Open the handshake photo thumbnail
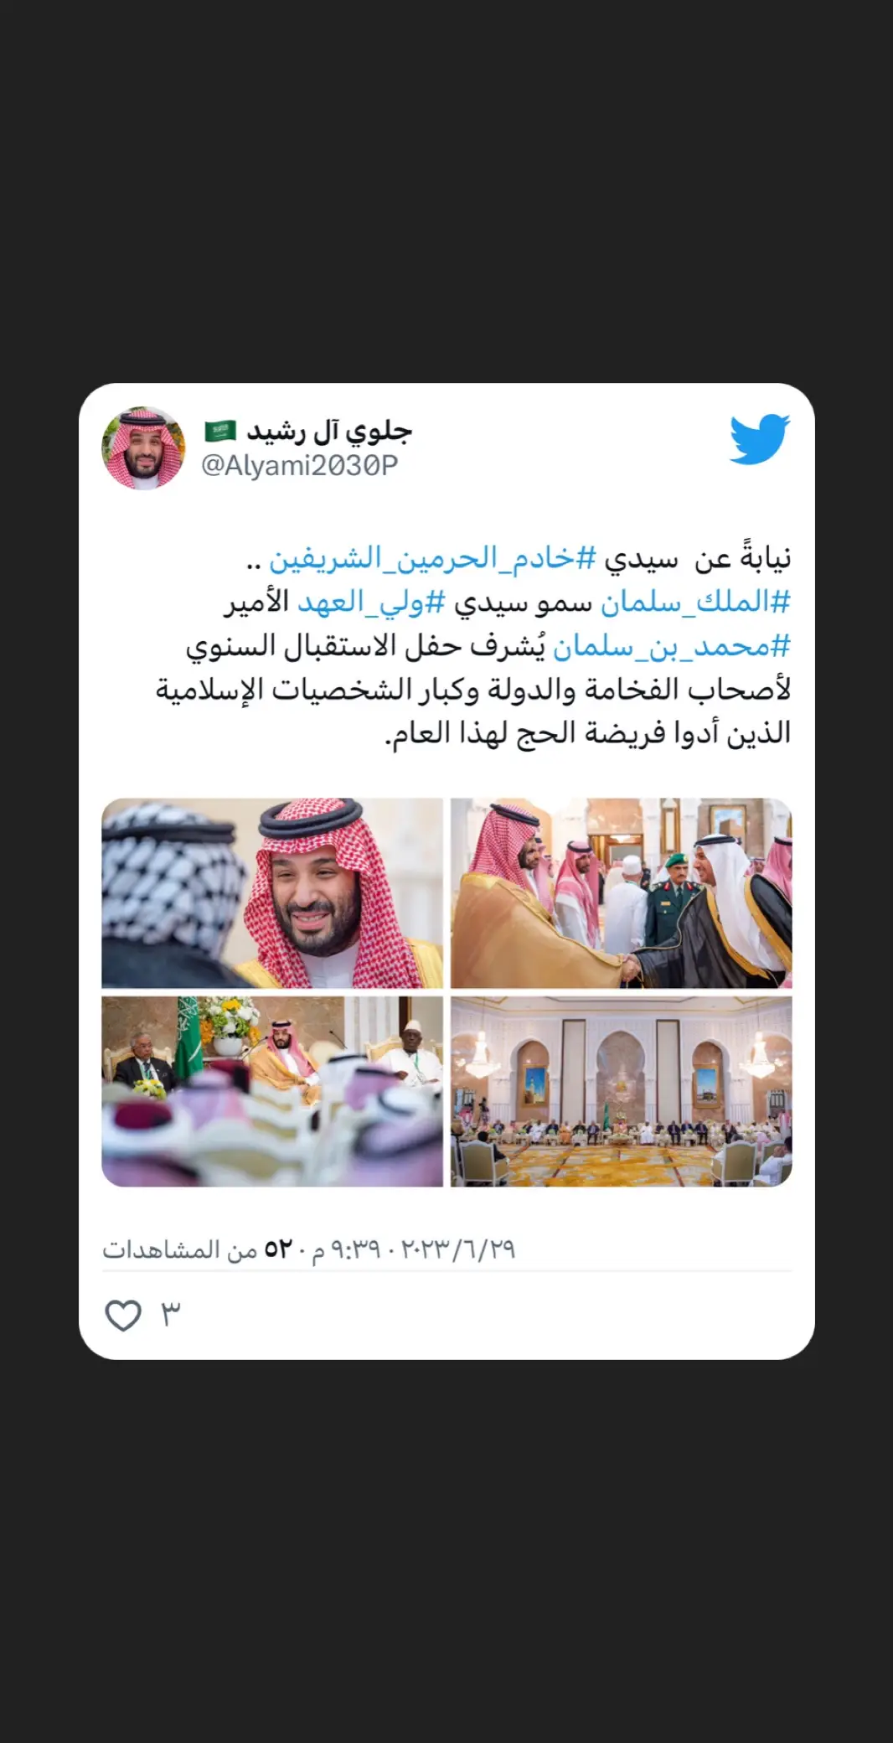Screen dimensions: 893x1743 621,893
